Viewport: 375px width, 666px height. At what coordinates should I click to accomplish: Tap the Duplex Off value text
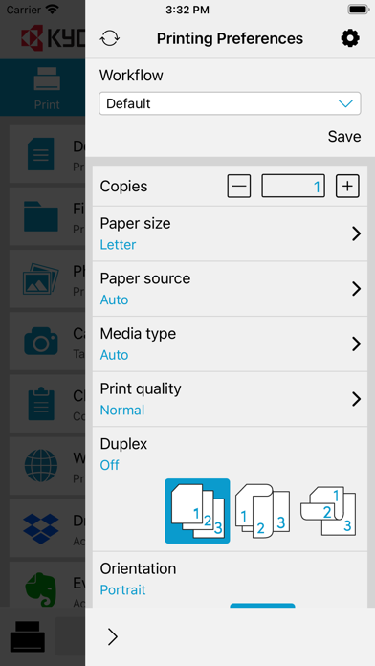110,465
